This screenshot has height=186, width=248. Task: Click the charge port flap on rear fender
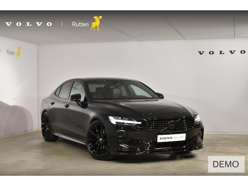point(49,100)
